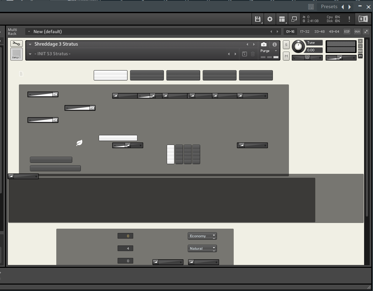Toggle the rightmost dark vertical button in the group of four
373x291 pixels.
(196, 154)
